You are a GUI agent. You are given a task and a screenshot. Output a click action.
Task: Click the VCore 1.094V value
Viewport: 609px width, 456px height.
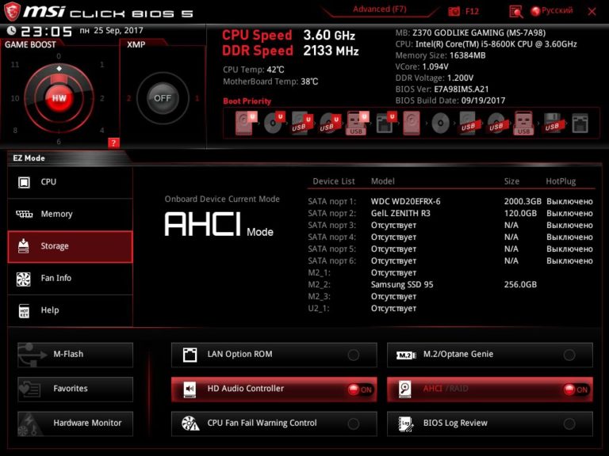point(435,66)
